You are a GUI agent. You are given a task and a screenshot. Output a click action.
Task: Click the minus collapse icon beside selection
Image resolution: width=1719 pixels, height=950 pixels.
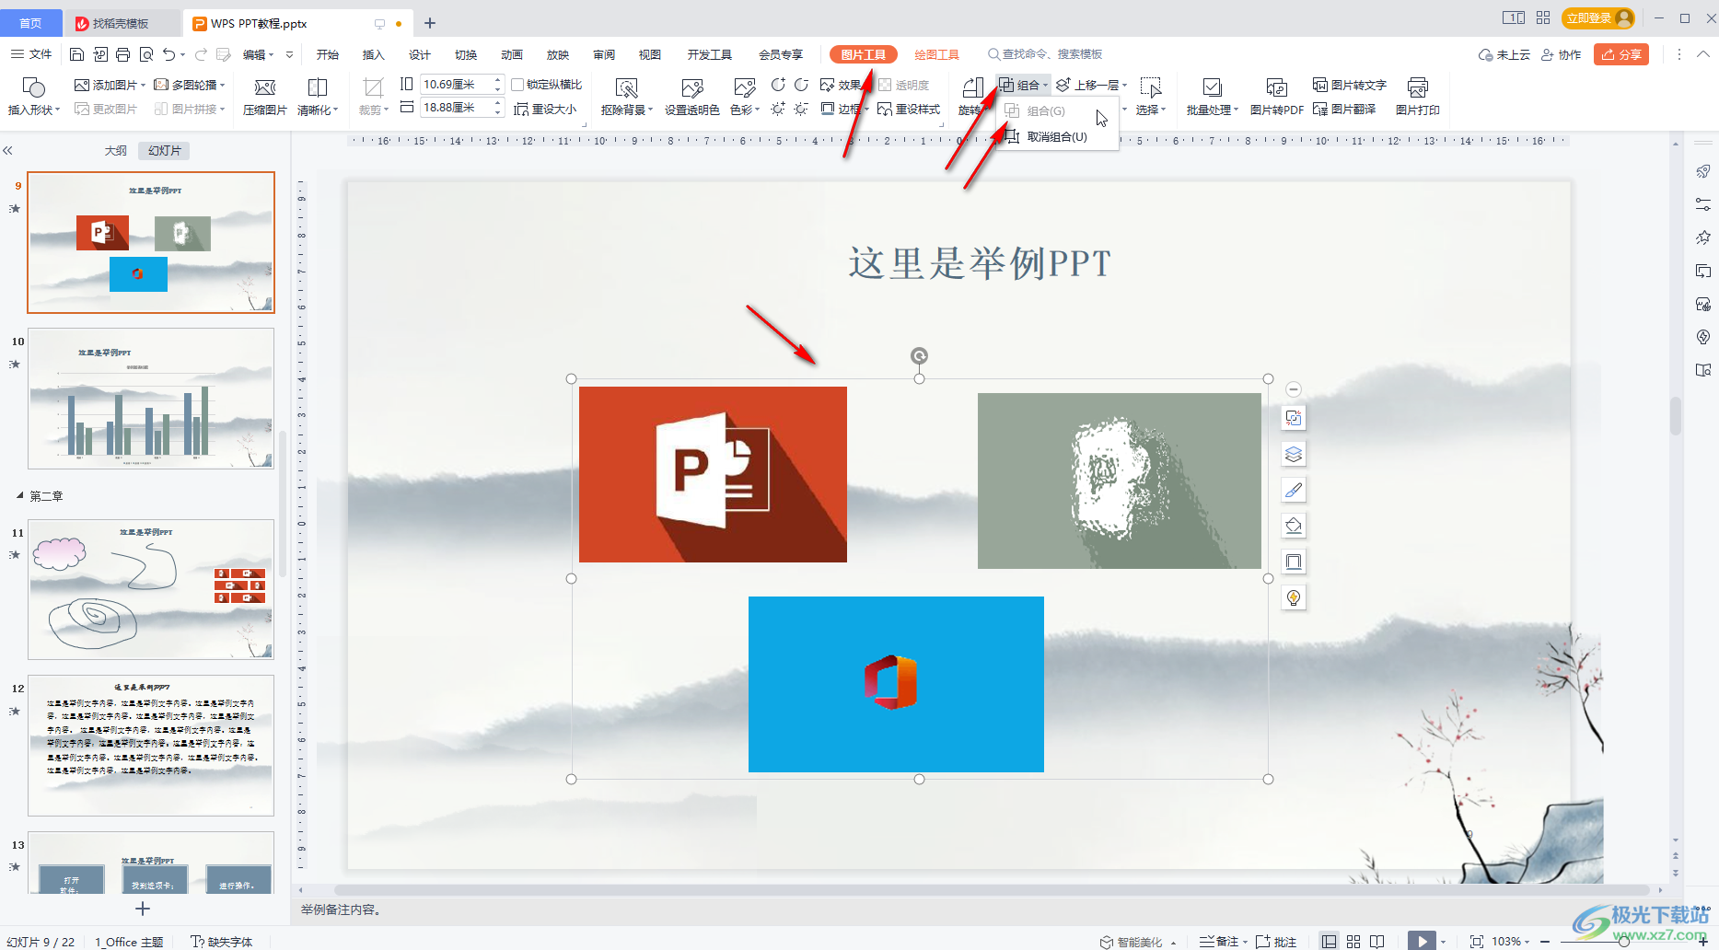(1294, 388)
